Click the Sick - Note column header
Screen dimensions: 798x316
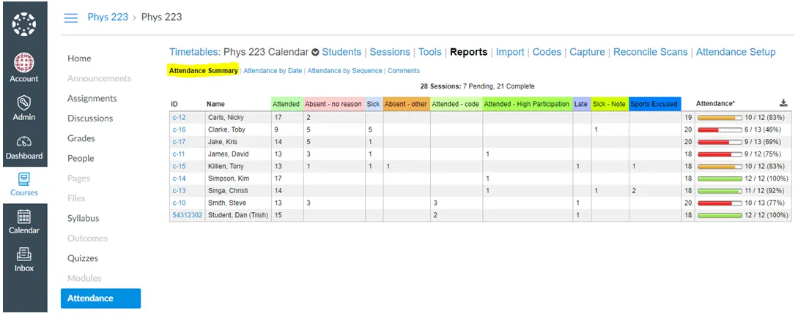609,104
